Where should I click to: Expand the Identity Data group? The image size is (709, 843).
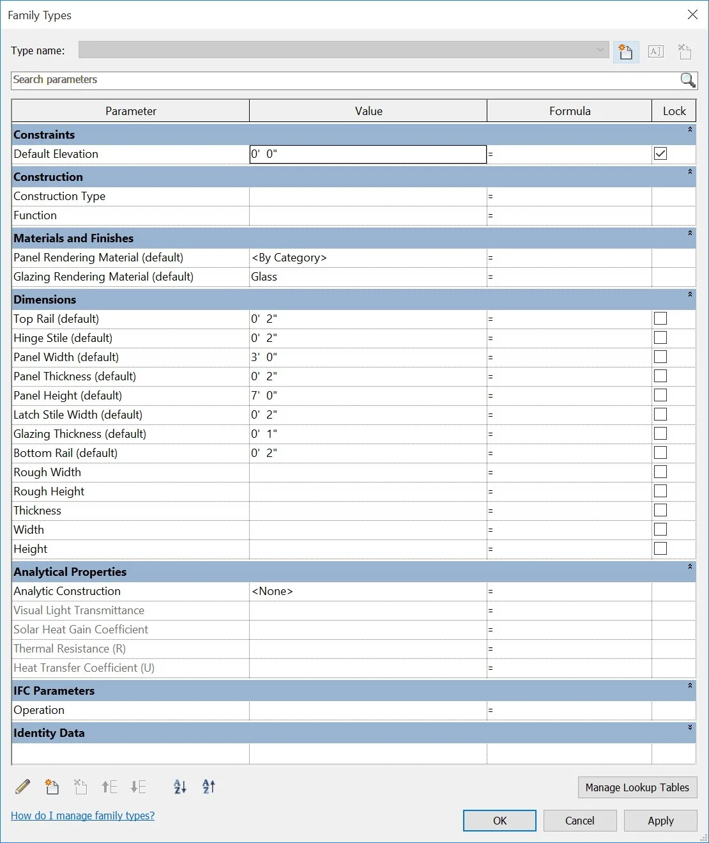[x=690, y=728]
